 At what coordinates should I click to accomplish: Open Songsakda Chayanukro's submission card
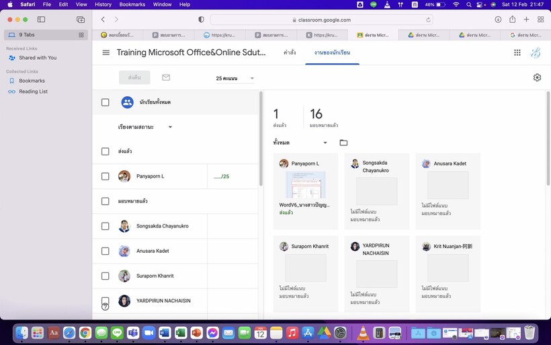coord(377,191)
